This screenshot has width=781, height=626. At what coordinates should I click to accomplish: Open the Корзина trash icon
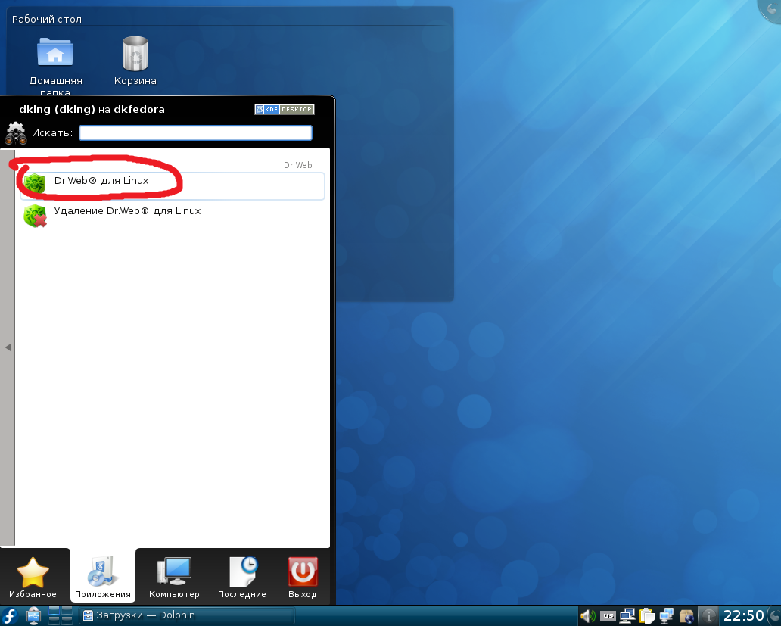[135, 61]
